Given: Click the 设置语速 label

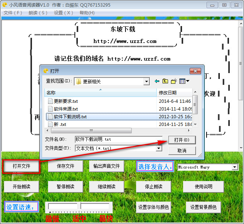Looking at the screenshot, I should [x=22, y=207].
